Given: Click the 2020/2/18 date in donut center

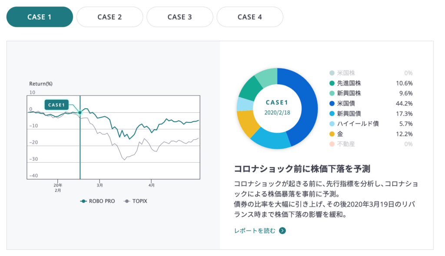Looking at the screenshot, I should point(277,112).
